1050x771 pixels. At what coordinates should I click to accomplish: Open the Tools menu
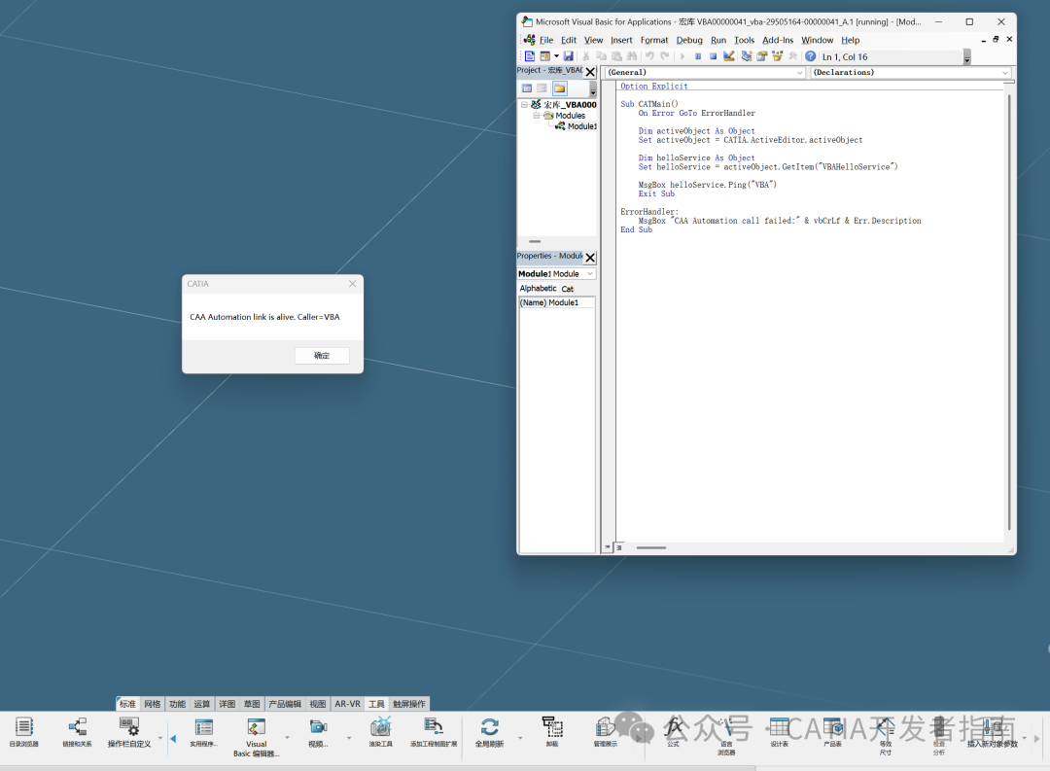pyautogui.click(x=744, y=40)
